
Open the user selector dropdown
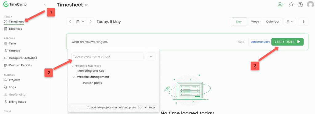[x=290, y=21]
